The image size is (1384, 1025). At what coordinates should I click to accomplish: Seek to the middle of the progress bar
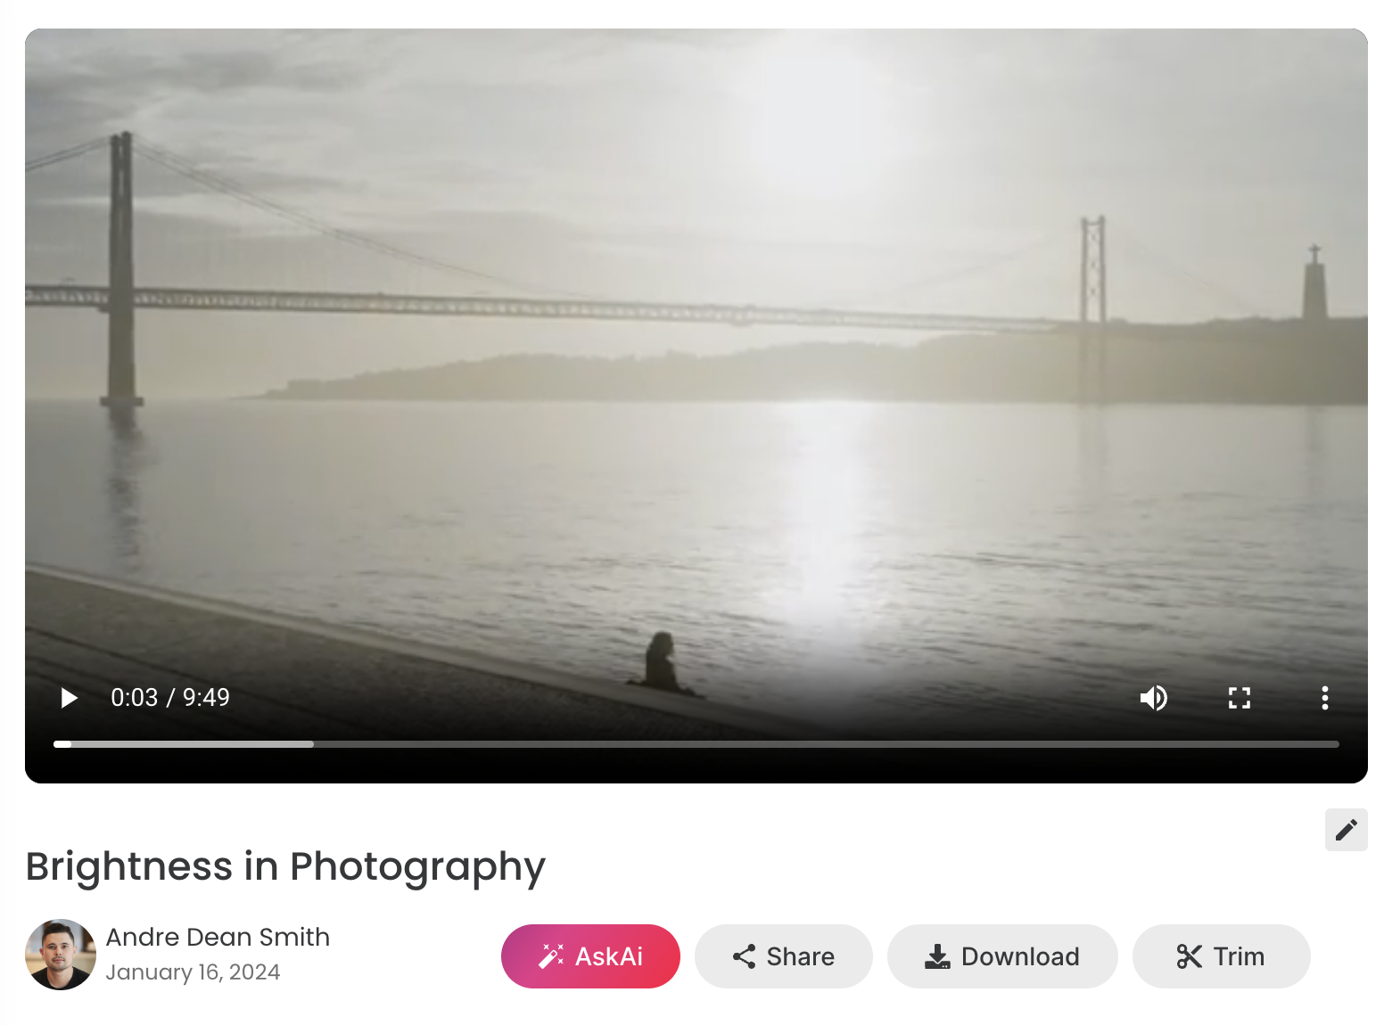pos(696,744)
